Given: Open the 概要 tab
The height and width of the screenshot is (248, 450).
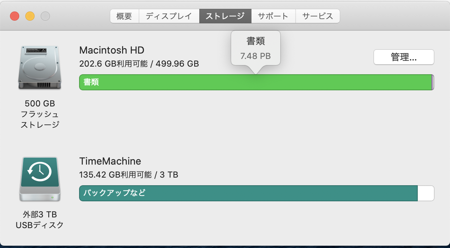Looking at the screenshot, I should 124,16.
